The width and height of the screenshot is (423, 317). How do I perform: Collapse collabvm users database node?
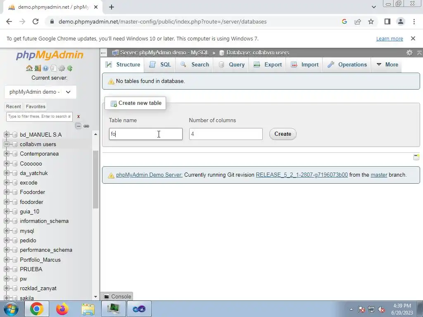coord(7,144)
